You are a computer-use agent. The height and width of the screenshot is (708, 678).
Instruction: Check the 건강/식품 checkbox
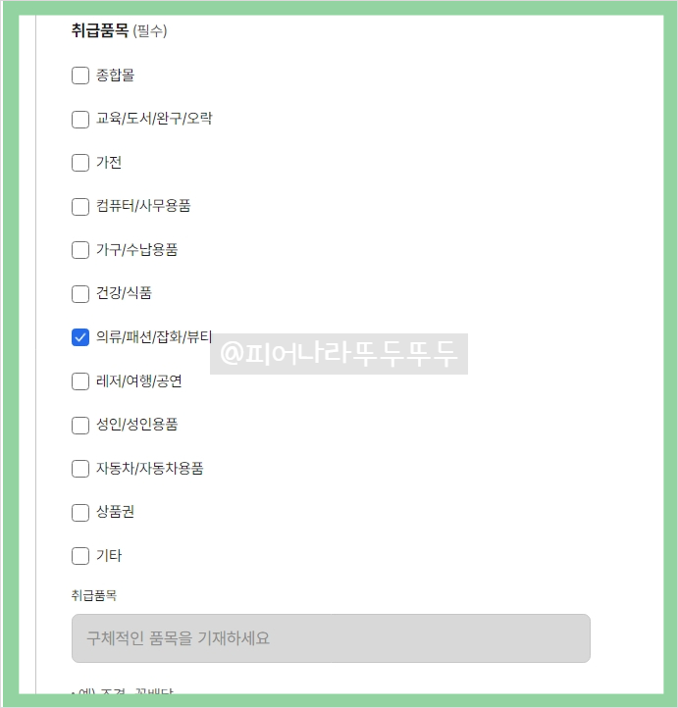click(x=80, y=293)
